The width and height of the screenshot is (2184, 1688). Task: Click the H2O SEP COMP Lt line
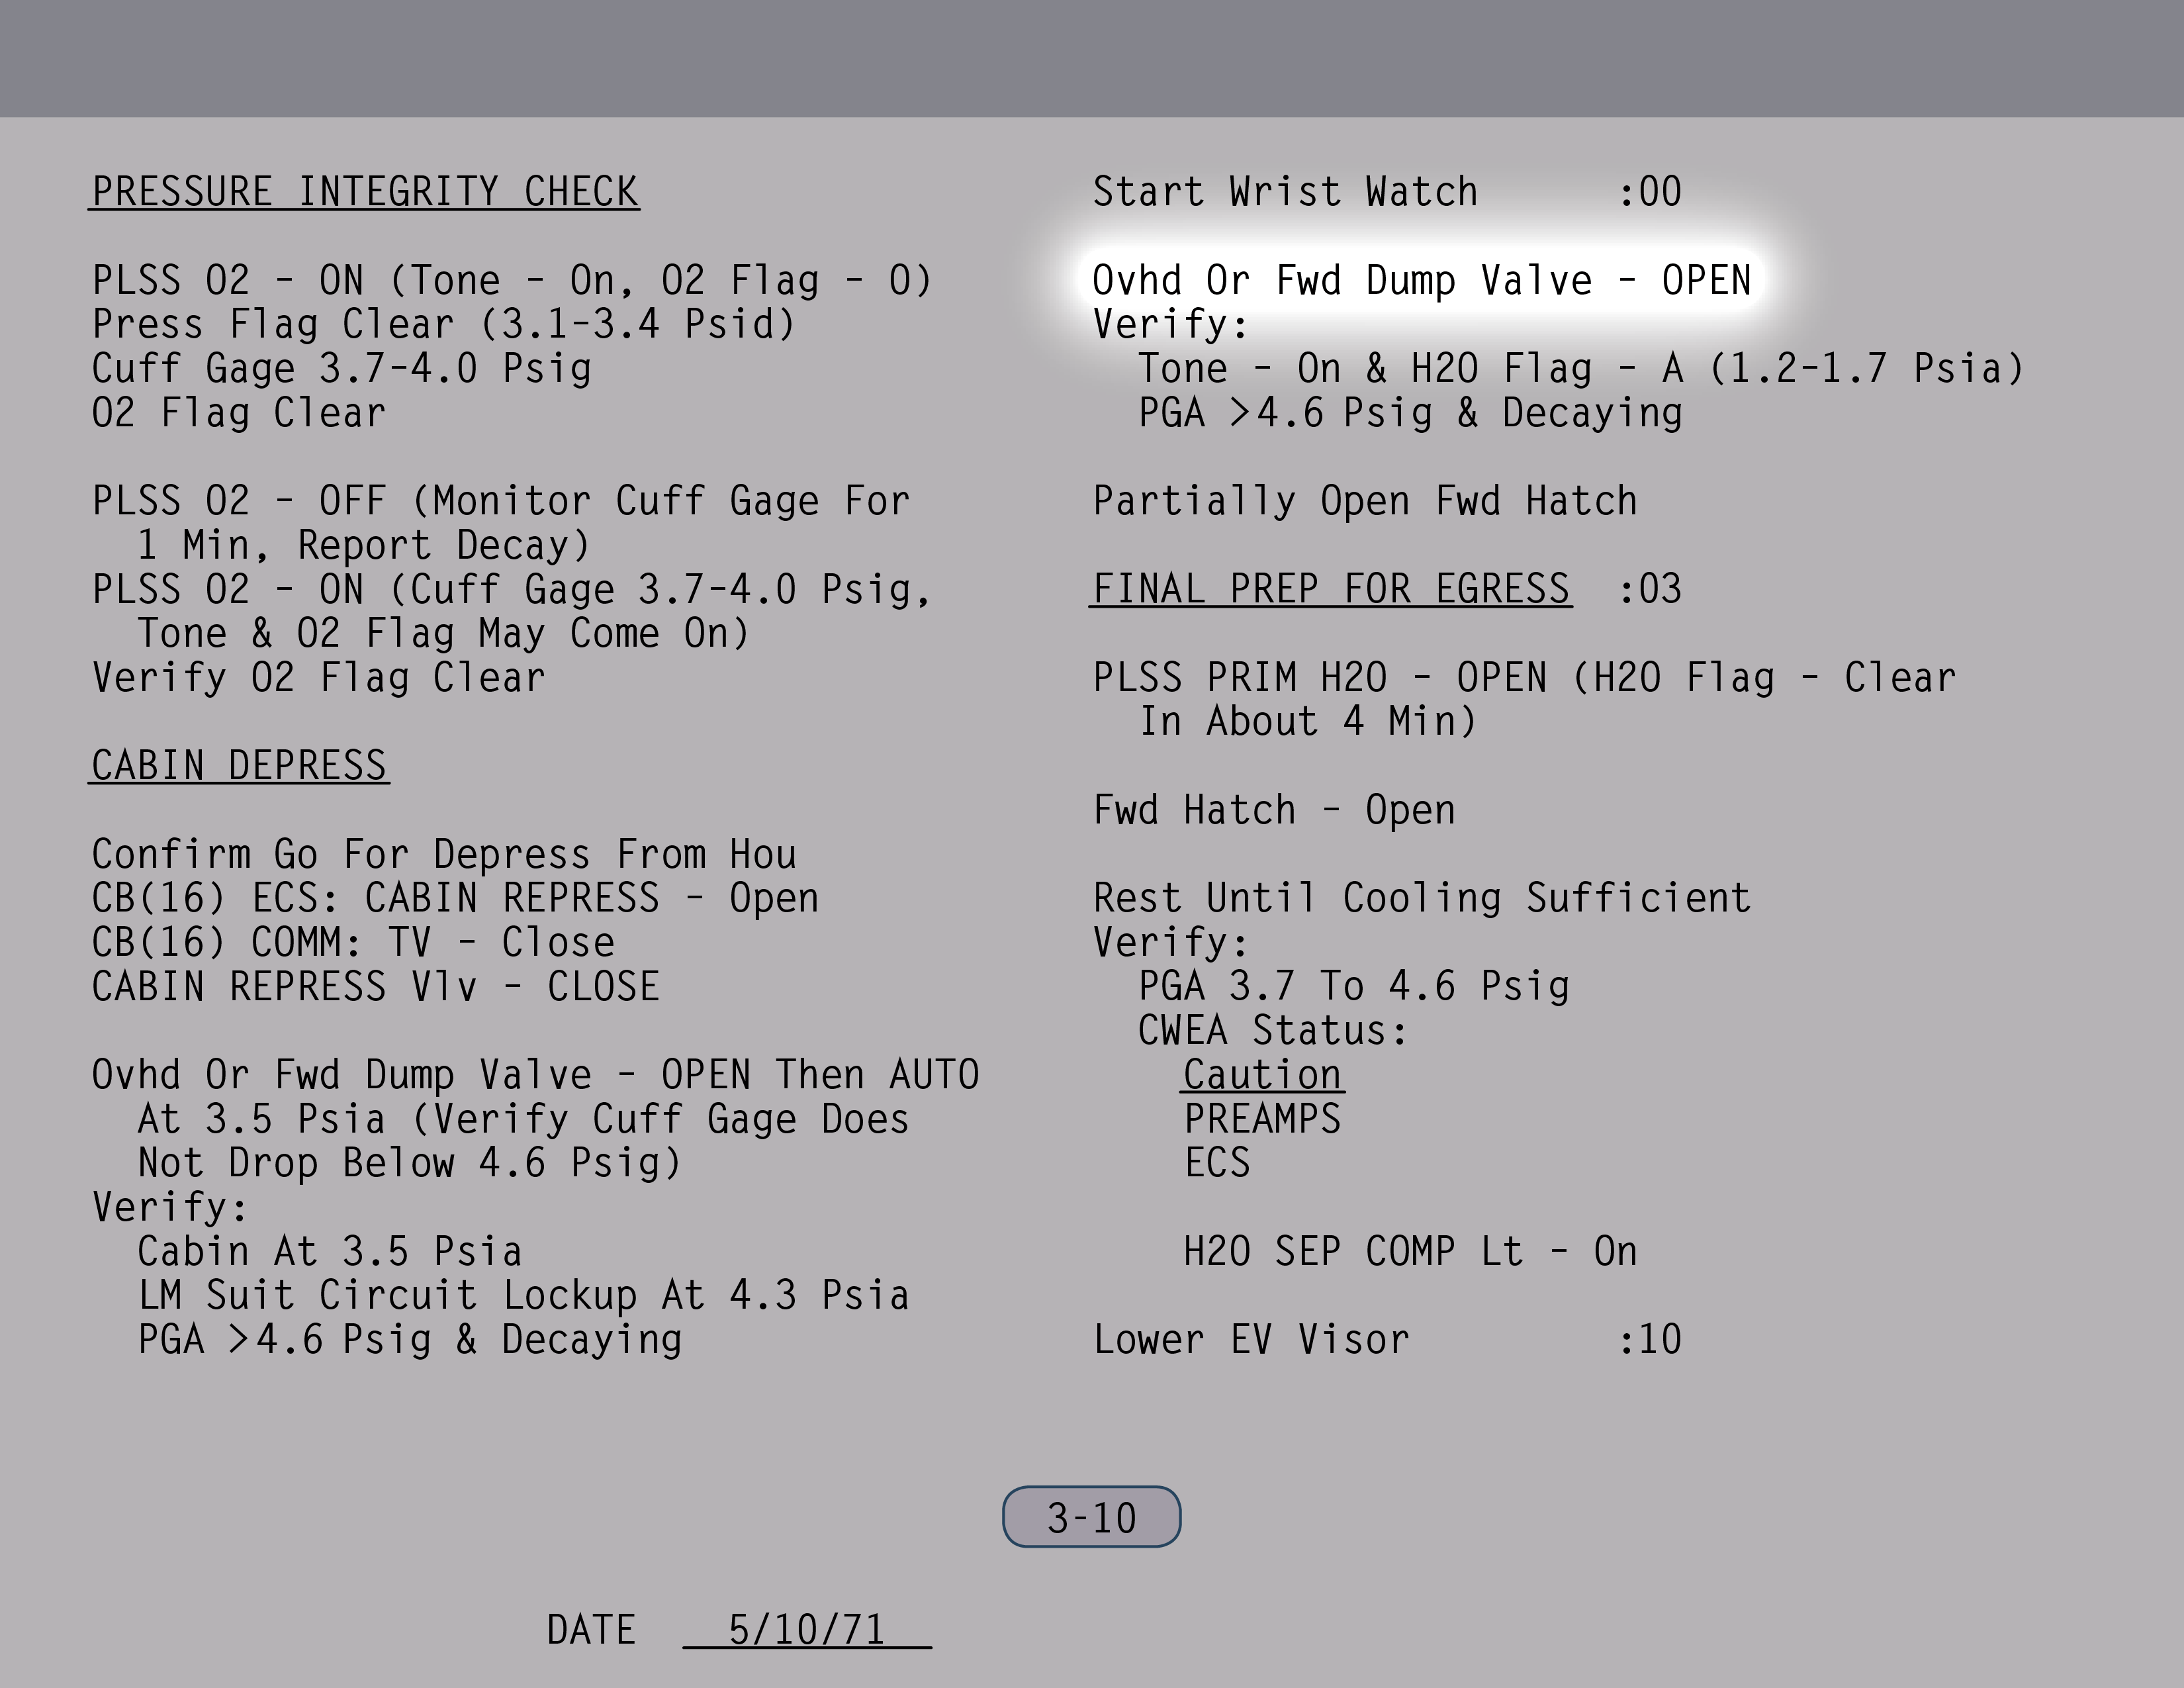[x=1410, y=1252]
